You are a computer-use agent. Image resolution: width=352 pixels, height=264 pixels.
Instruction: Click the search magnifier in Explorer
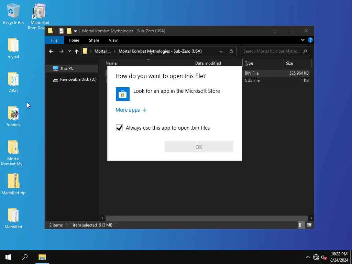coord(305,52)
